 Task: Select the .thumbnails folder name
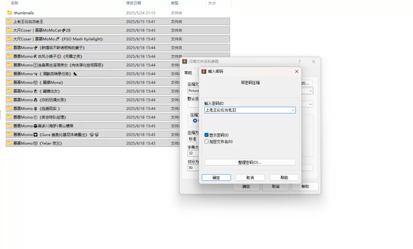coord(23,12)
